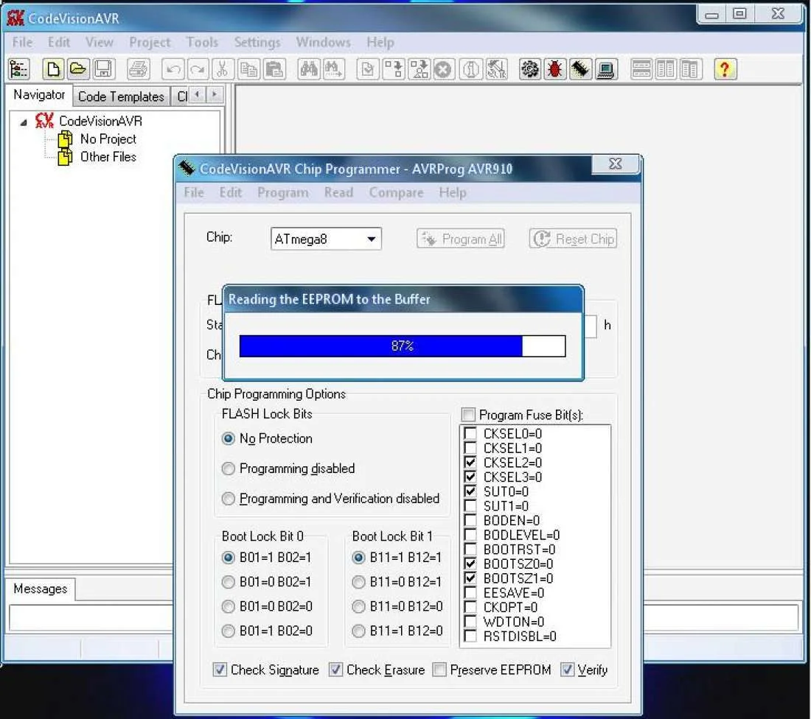
Task: Click the No Project tree icon
Action: [65, 139]
